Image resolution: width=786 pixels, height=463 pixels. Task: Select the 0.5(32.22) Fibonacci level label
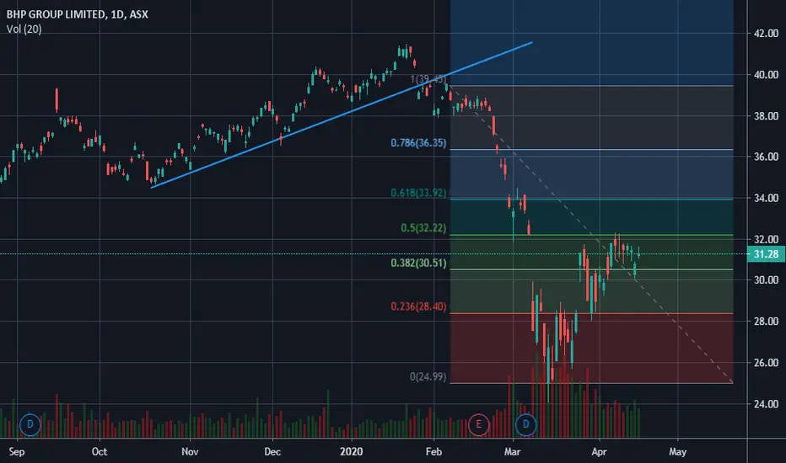click(423, 228)
